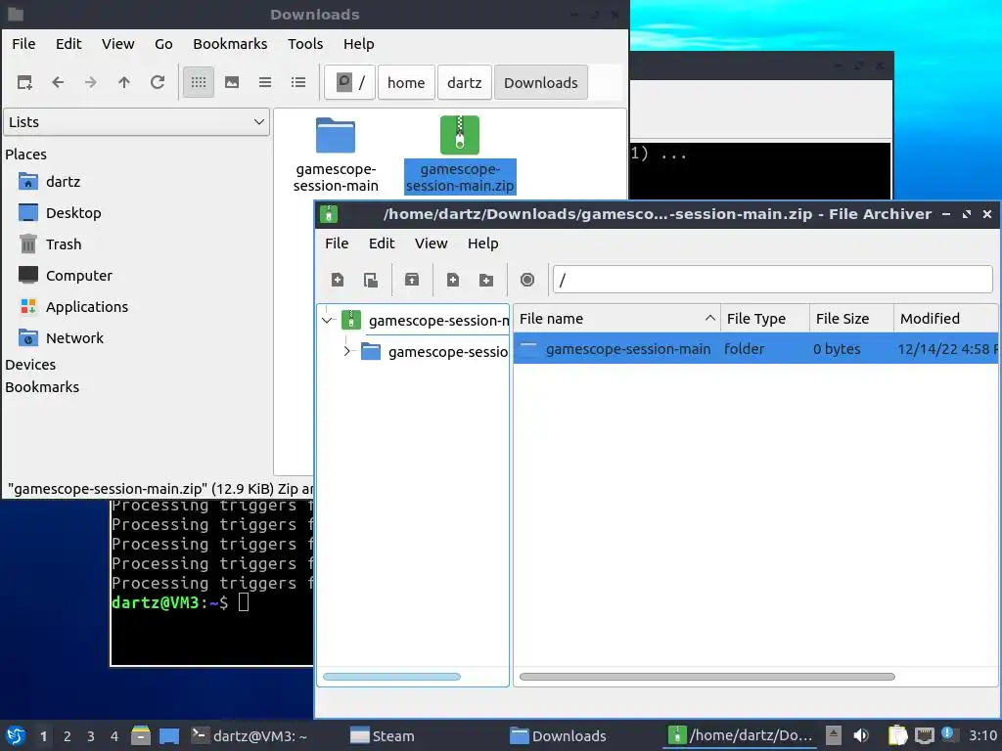
Task: Open Edit menu in File Archiver
Action: point(382,243)
